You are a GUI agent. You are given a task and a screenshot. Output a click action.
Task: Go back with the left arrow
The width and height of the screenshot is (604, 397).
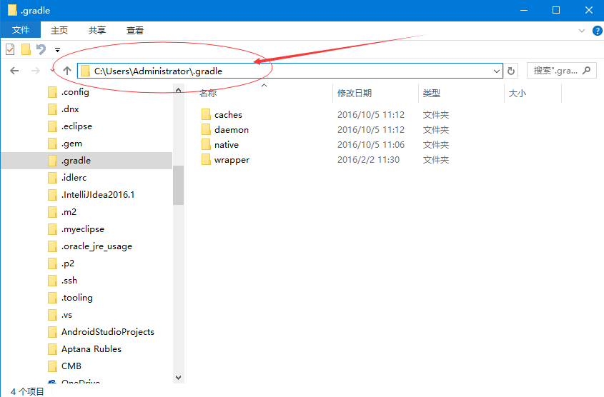point(14,71)
